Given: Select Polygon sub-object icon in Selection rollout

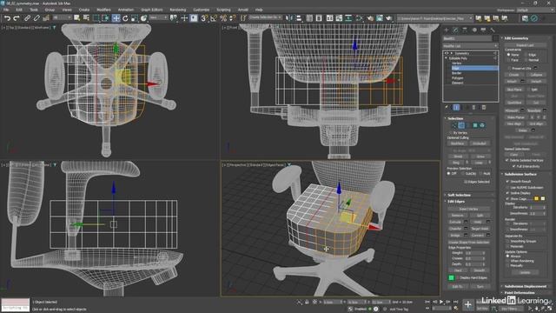Looking at the screenshot, I should point(475,125).
